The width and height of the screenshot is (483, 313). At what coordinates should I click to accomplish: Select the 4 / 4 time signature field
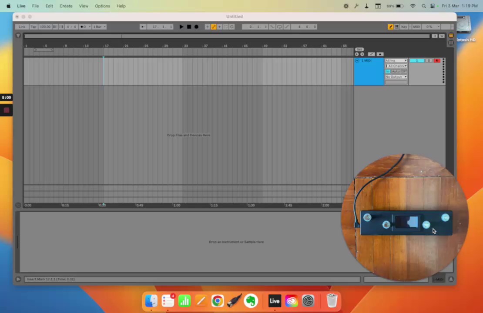pos(71,27)
